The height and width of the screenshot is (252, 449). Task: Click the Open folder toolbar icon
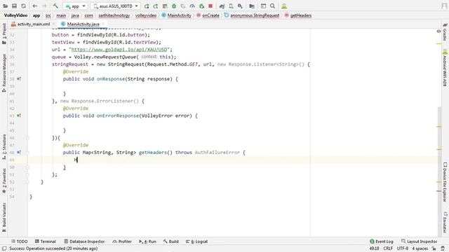point(5,6)
